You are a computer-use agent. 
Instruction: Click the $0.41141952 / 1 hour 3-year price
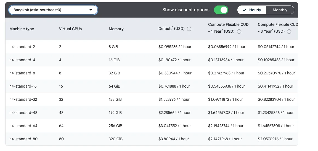point(275,86)
